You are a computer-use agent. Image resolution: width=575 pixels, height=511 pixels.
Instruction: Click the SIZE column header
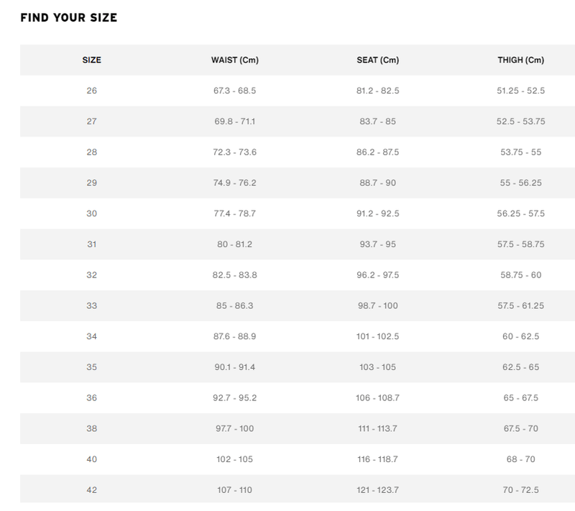[x=91, y=60]
